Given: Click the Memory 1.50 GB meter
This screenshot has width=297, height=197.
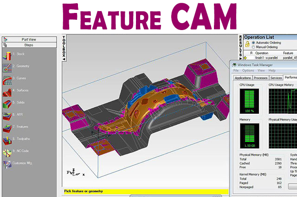Looking at the screenshot, I should (x=249, y=135).
